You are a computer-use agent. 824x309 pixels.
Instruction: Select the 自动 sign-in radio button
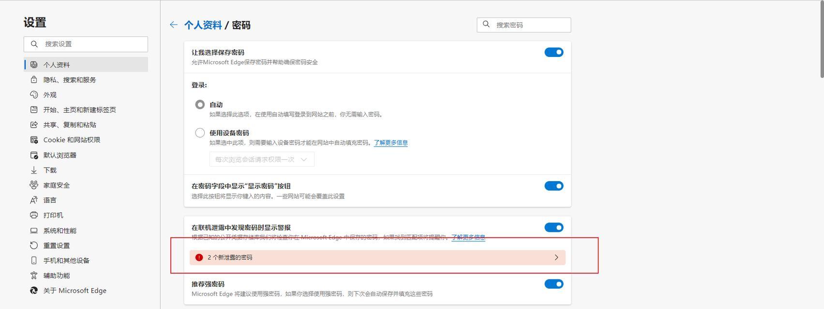pos(200,104)
